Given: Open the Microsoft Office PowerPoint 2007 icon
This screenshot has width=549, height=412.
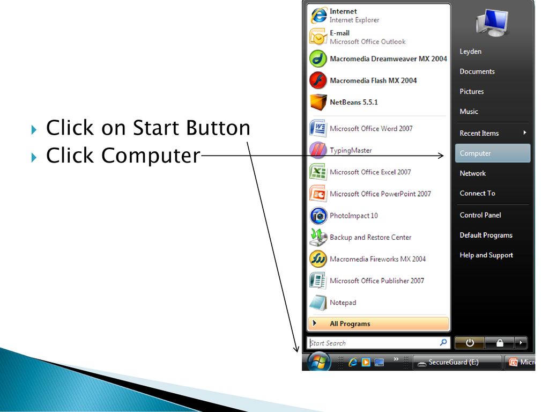Looking at the screenshot, I should click(318, 194).
